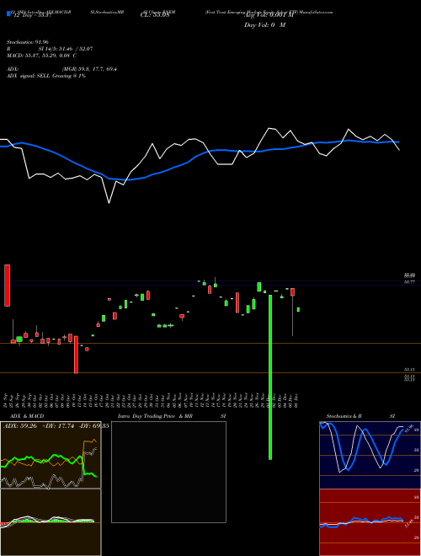
Task: Select the 'Avg Vol: 0.001 M' label
Action: [269, 16]
